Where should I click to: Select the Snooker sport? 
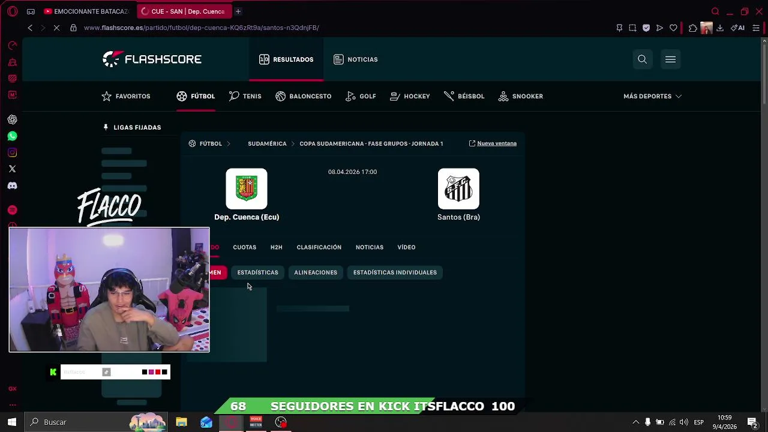point(521,96)
